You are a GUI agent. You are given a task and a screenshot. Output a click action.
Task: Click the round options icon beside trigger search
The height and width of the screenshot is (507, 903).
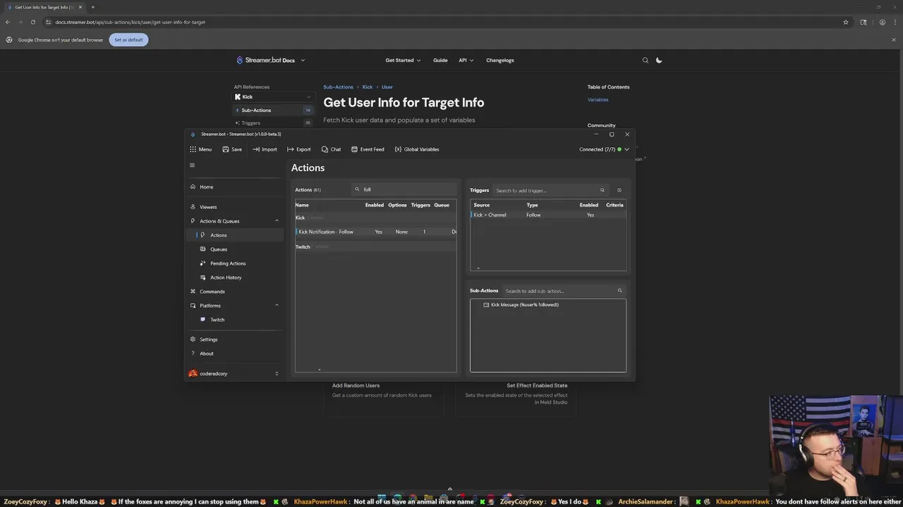pos(619,190)
